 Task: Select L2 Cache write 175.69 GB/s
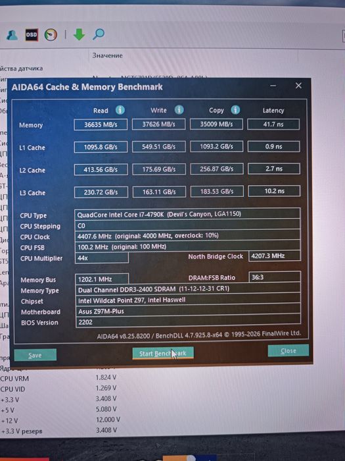point(159,169)
